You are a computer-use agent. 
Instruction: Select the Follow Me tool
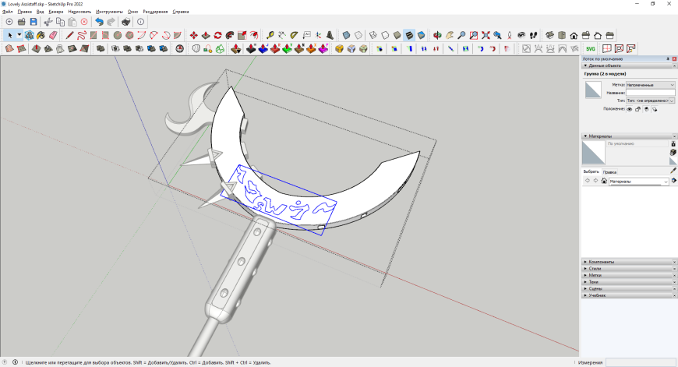230,35
